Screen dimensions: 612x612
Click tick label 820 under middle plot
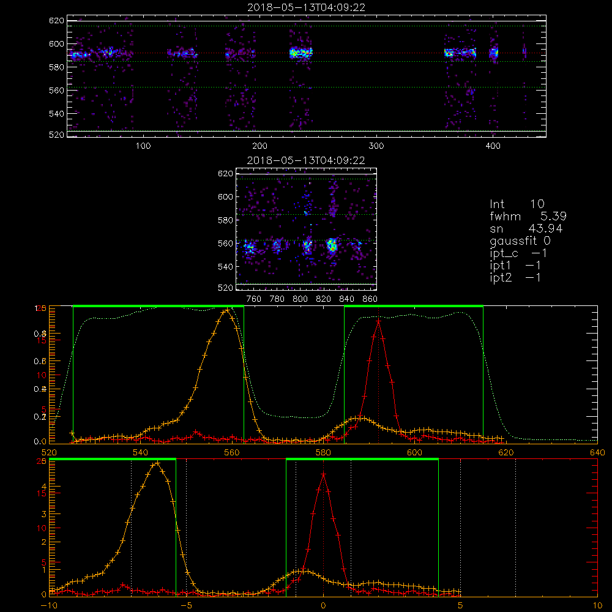324,299
